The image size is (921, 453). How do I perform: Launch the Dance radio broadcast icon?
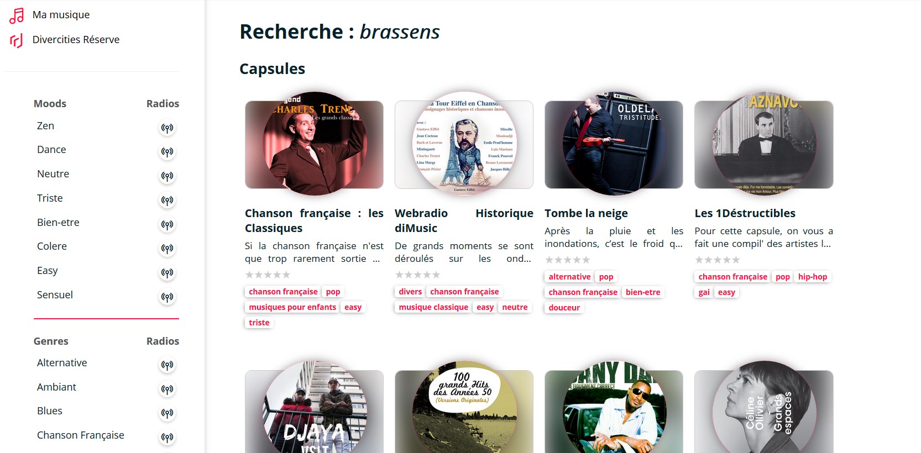(x=167, y=152)
